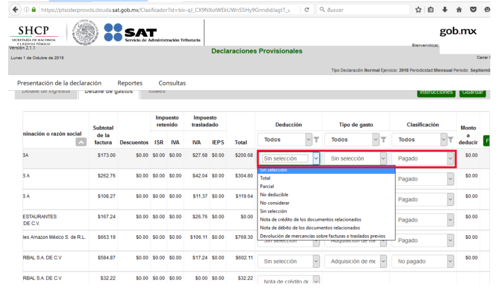The width and height of the screenshot is (500, 289).
Task: Open Tipo de gasto dropdown in the $173.00 row
Action: click(356, 158)
